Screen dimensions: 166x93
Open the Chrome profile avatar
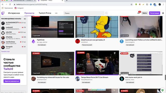[x=160, y=4]
